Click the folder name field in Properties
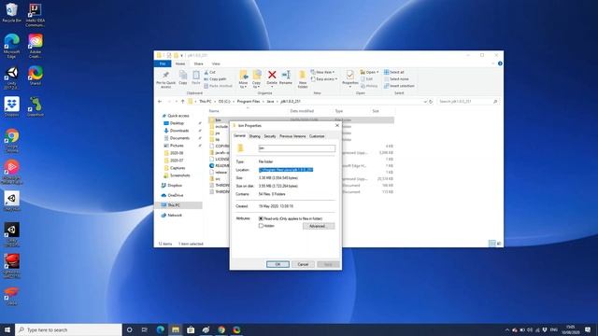The width and height of the screenshot is (598, 336). click(297, 148)
